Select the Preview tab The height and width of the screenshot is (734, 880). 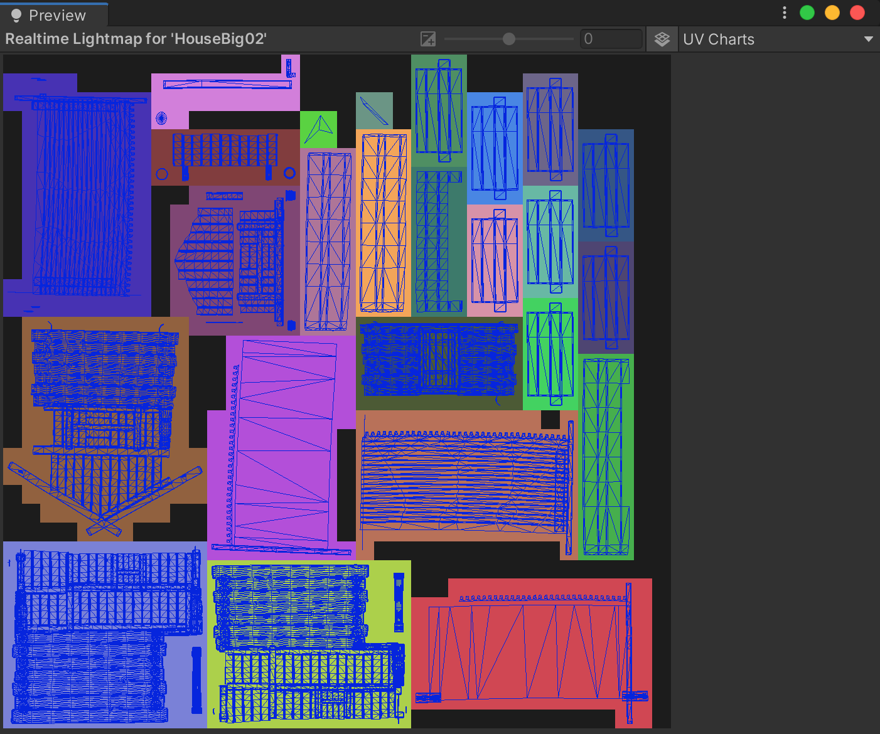point(55,15)
